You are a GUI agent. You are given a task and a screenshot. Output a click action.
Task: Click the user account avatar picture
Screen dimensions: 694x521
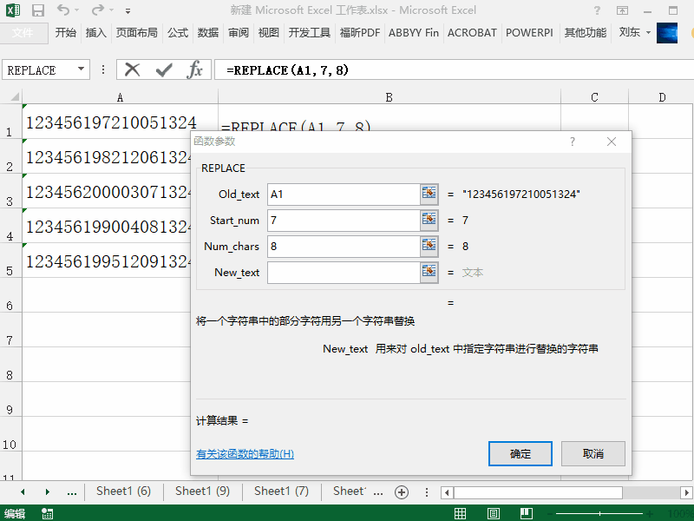click(667, 33)
